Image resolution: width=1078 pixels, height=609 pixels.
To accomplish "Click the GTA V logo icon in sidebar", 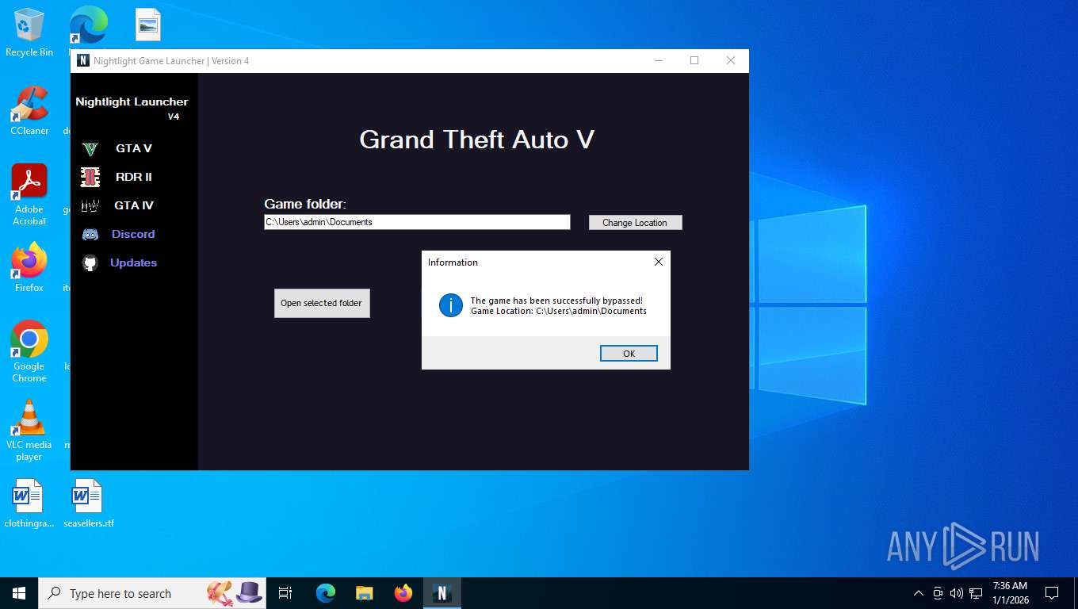I will [90, 149].
